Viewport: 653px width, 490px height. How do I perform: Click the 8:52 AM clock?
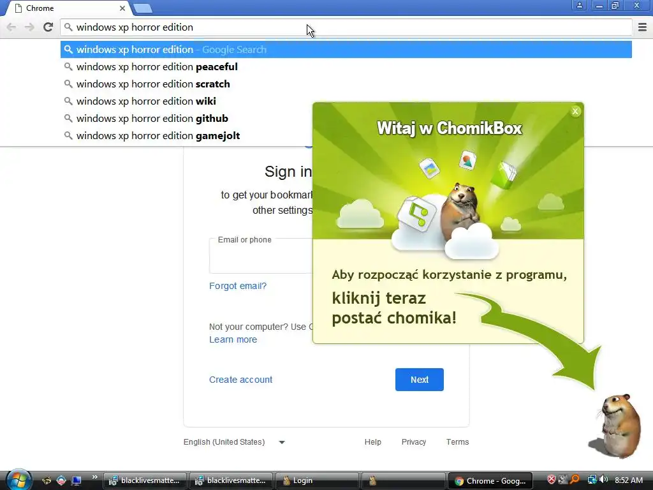pyautogui.click(x=628, y=480)
